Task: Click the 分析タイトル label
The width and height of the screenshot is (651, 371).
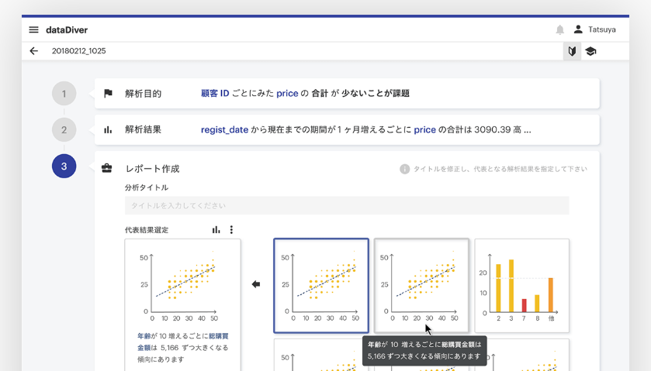Action: click(x=147, y=187)
